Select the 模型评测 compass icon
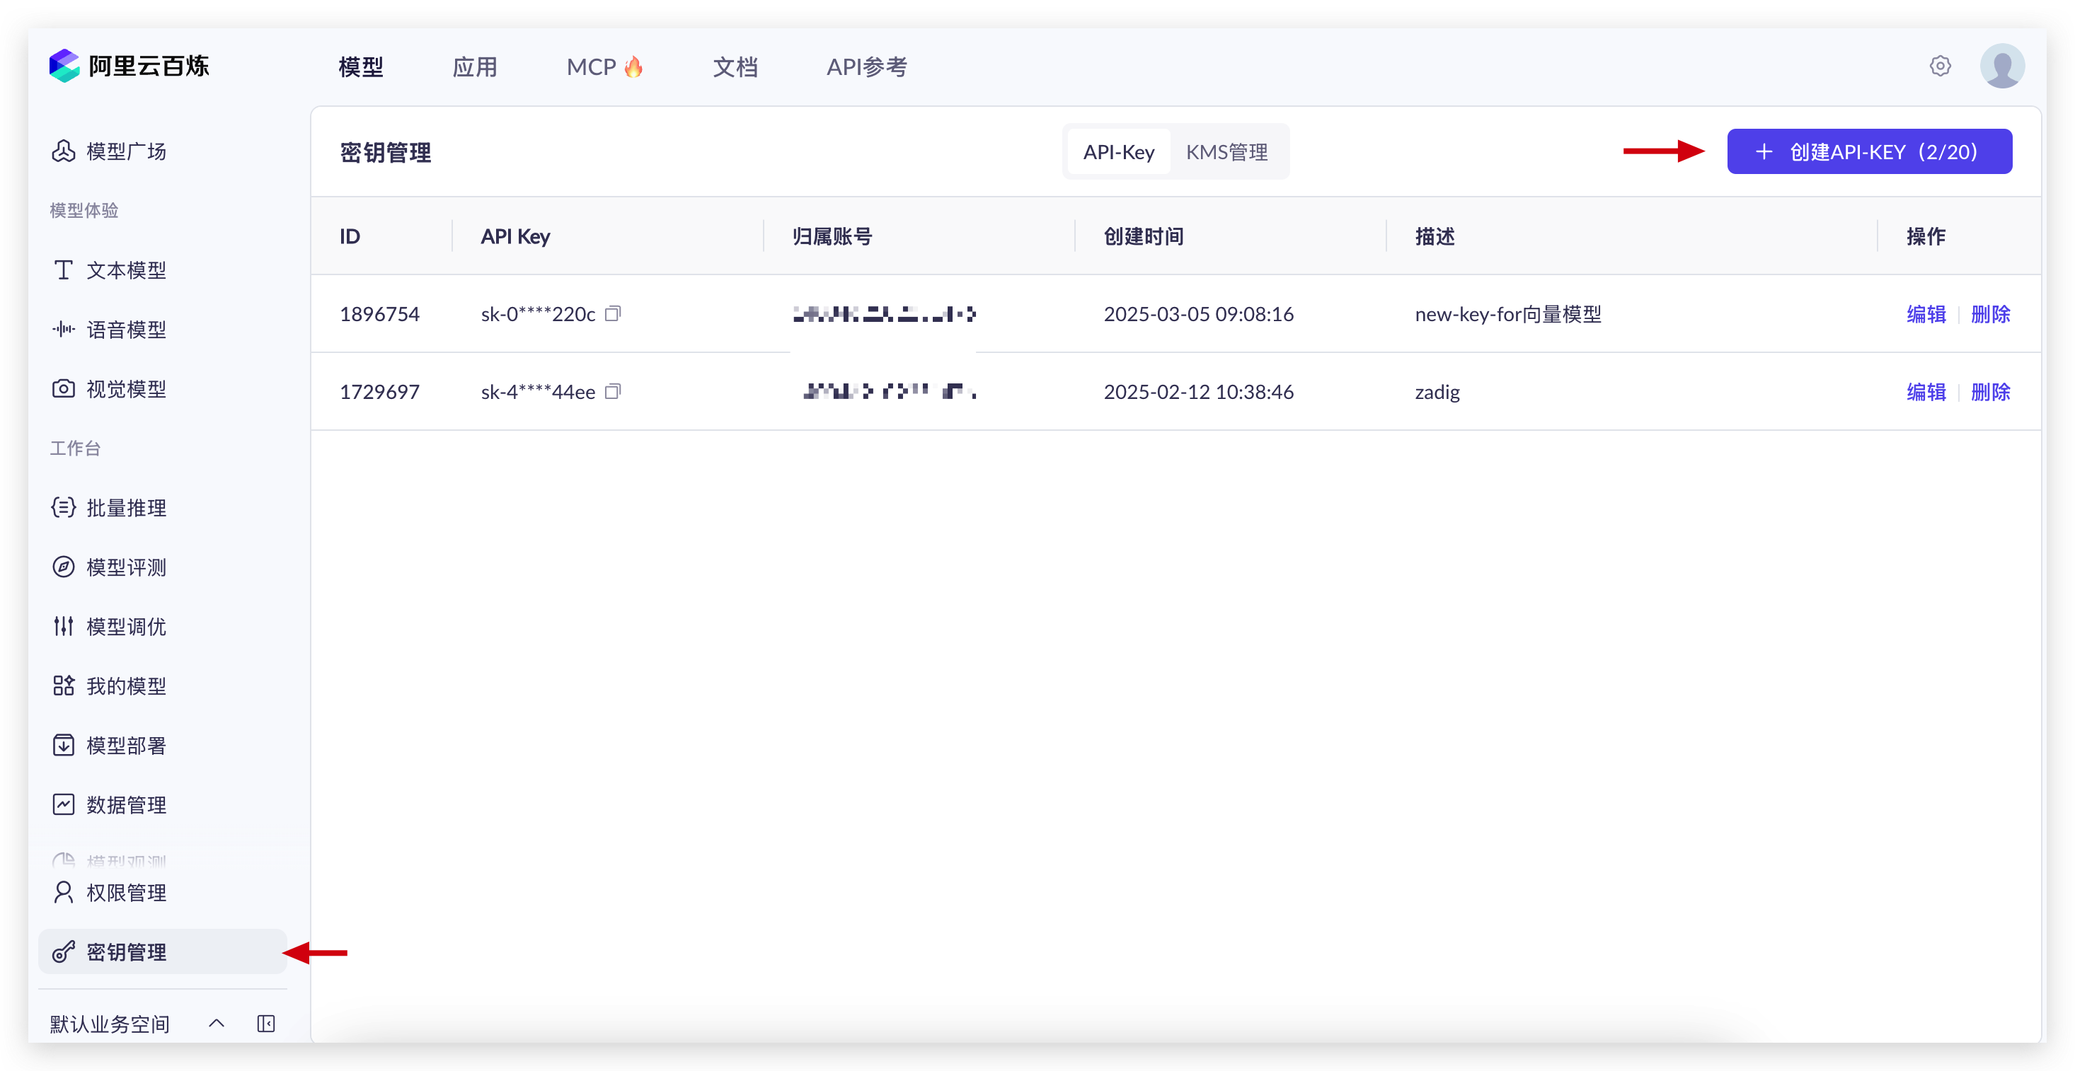2075x1071 pixels. pyautogui.click(x=64, y=567)
